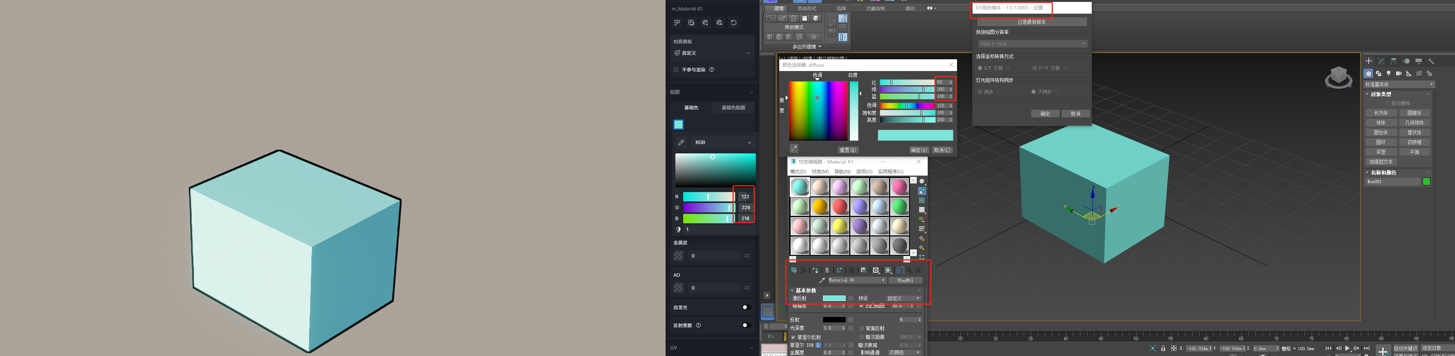Open the Create tab (plus icon) in the command panel
The image size is (1455, 356).
point(1369,61)
